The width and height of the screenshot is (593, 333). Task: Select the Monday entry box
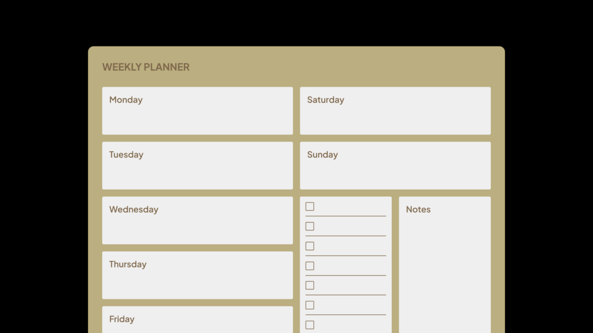[197, 118]
